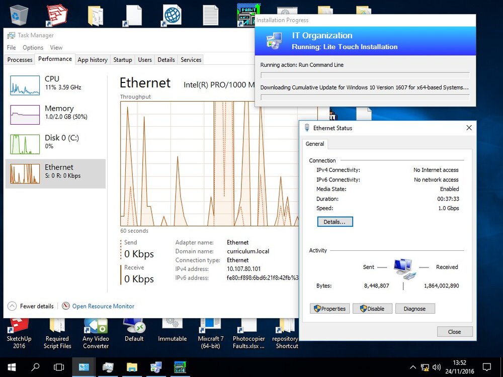Open the Action Center notification icon
Image resolution: width=503 pixels, height=377 pixels.
tap(487, 367)
